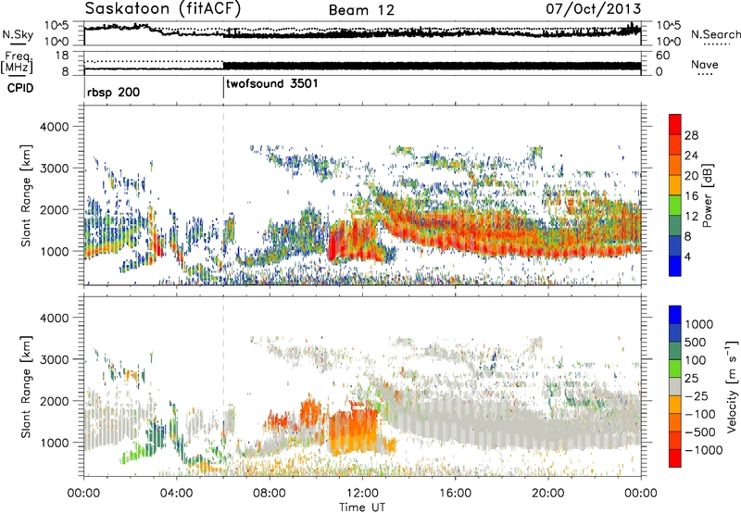The image size is (741, 513).
Task: Click the 'Beam 12' label
Action: coord(361,10)
